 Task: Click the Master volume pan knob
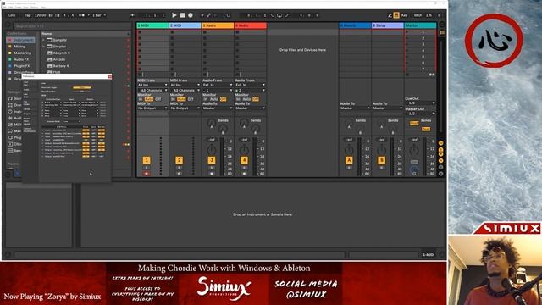pos(414,151)
